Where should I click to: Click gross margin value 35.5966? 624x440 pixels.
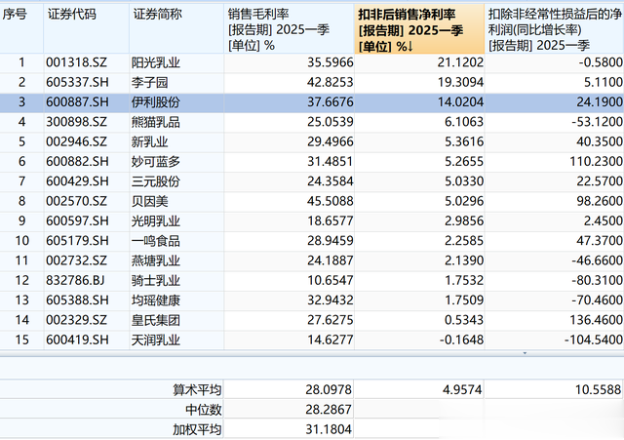tap(330, 62)
